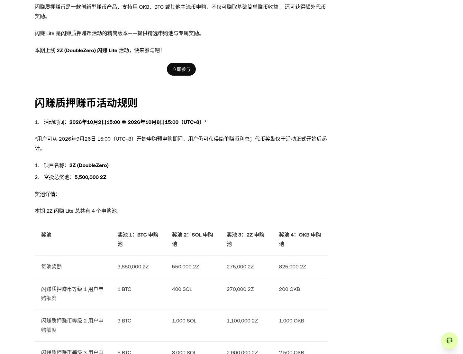Click the 3 BTC quota cell
This screenshot has width=463, height=354.
tap(124, 321)
